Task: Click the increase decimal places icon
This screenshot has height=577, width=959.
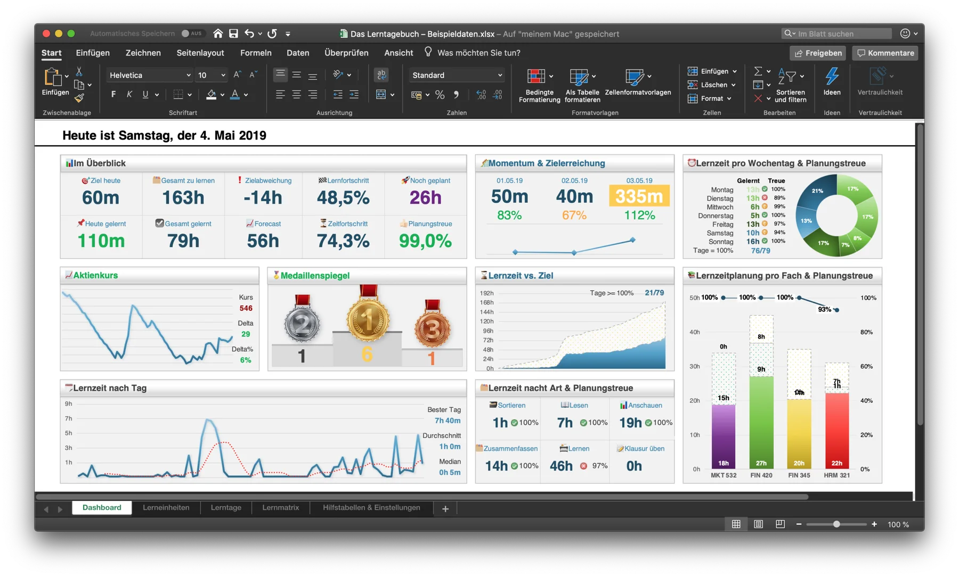Action: 481,95
